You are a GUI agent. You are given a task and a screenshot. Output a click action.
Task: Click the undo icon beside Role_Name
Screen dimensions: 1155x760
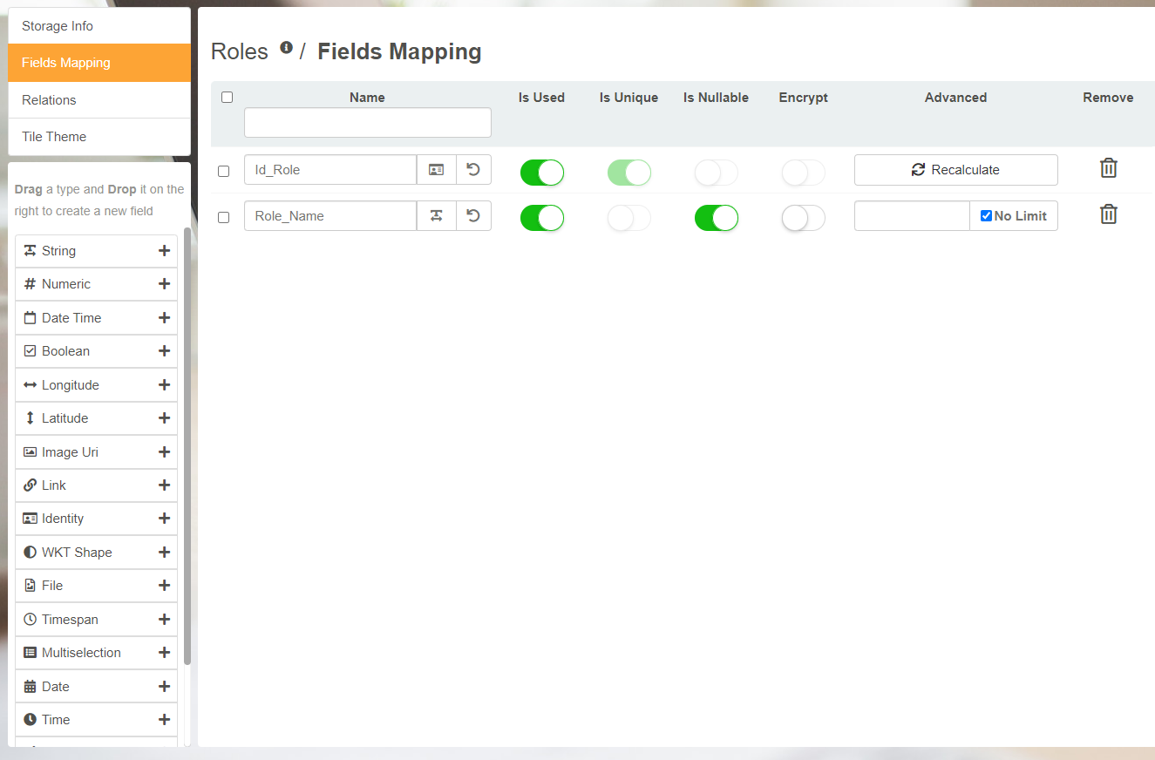pyautogui.click(x=473, y=216)
